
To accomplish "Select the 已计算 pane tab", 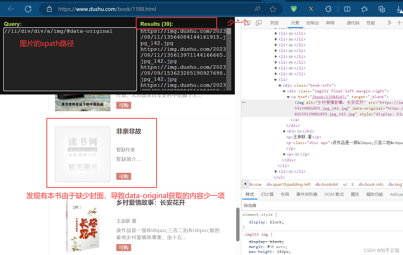I will [267, 194].
